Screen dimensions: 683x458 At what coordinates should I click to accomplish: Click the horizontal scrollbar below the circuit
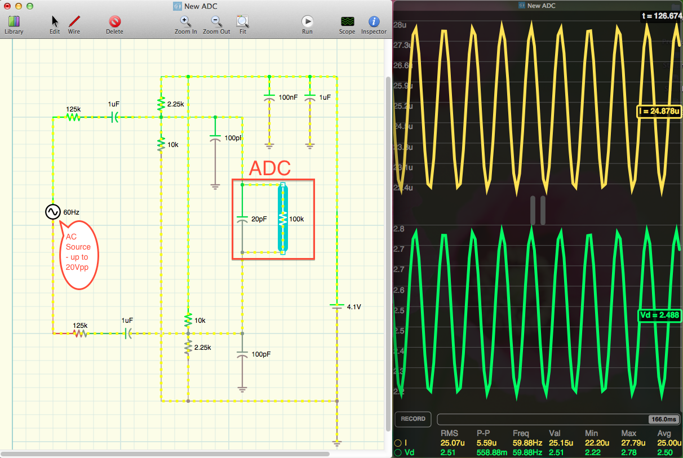(165, 453)
